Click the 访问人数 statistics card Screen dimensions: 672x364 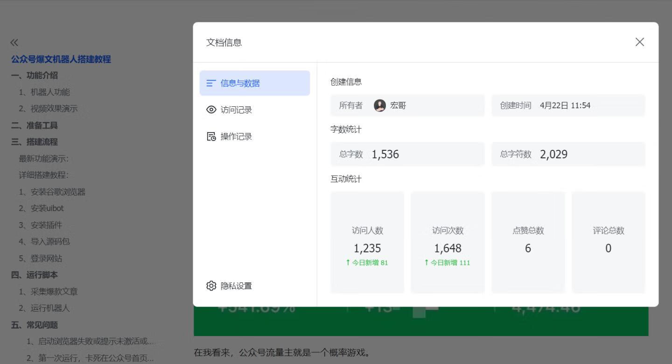point(367,242)
